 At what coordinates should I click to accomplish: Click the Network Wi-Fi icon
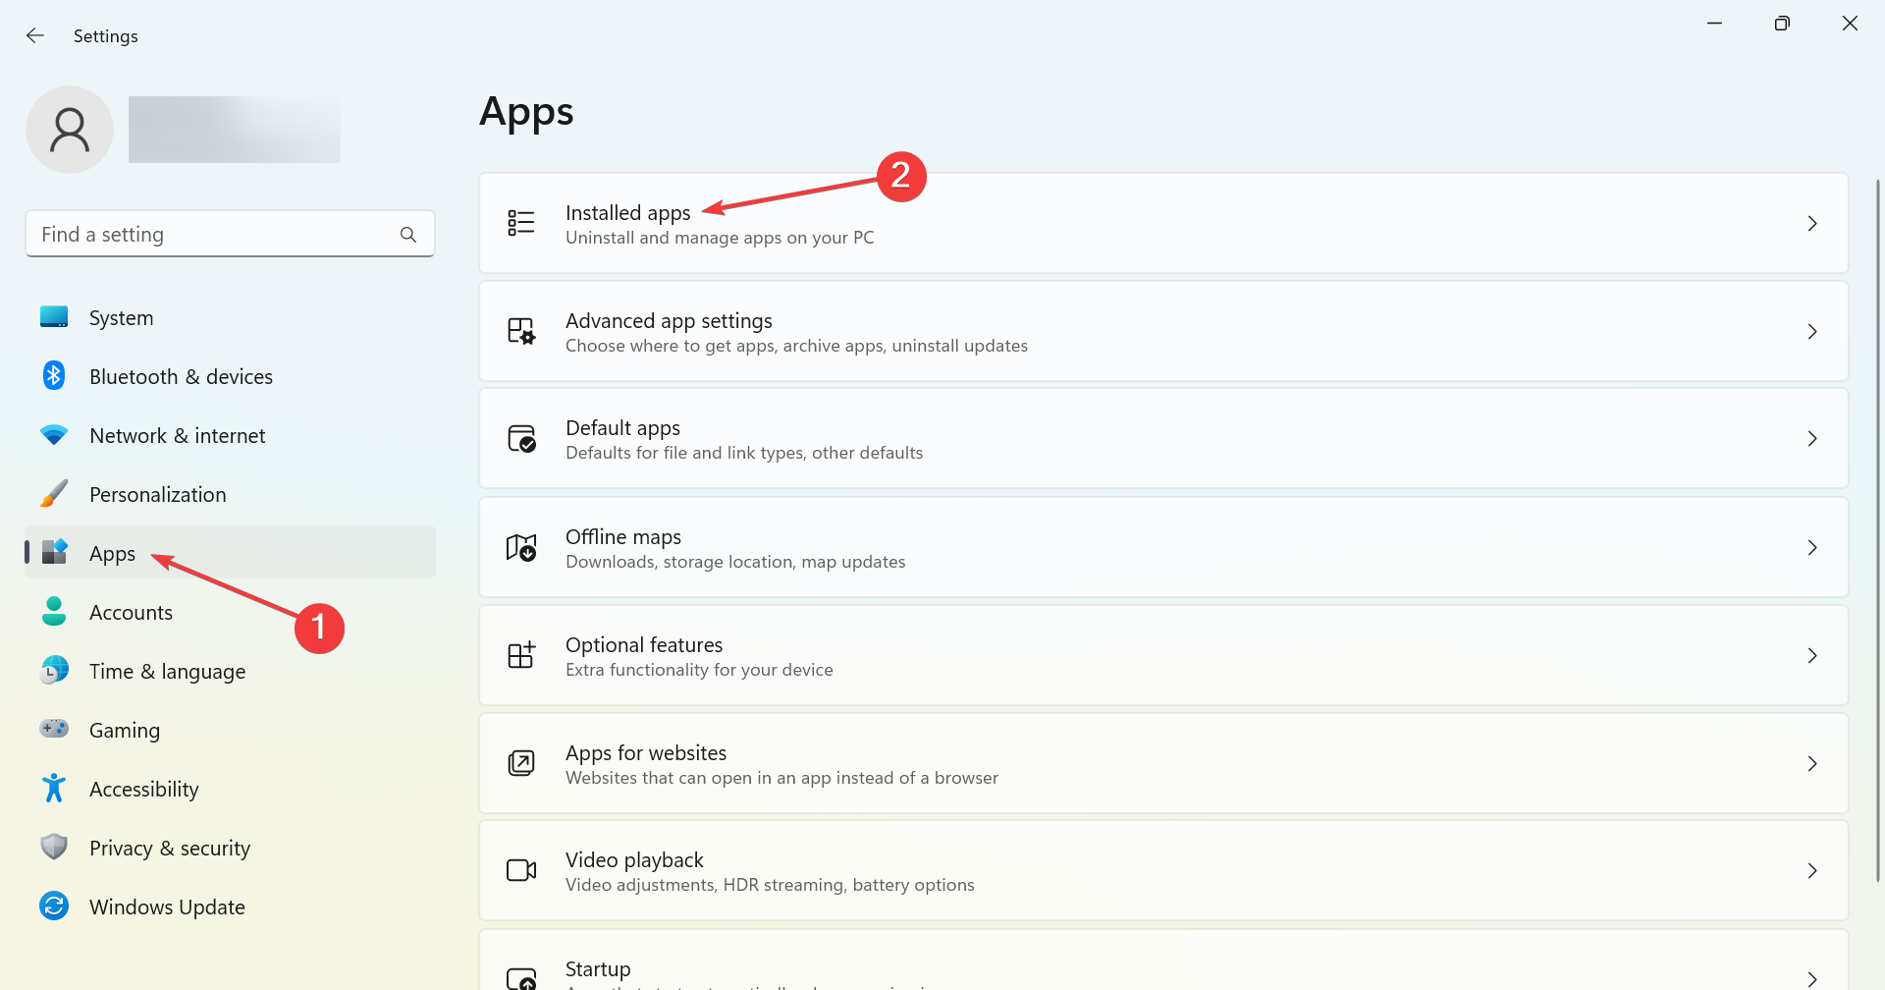pyautogui.click(x=54, y=435)
